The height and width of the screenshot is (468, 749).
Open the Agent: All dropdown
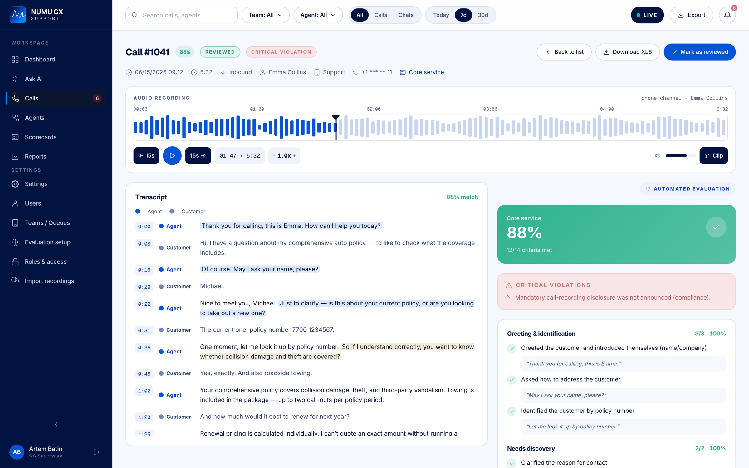318,15
